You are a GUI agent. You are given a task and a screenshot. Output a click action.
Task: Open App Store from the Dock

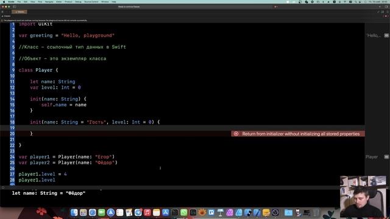point(165,212)
